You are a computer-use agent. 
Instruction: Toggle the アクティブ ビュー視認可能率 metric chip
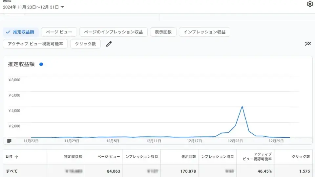pyautogui.click(x=35, y=44)
